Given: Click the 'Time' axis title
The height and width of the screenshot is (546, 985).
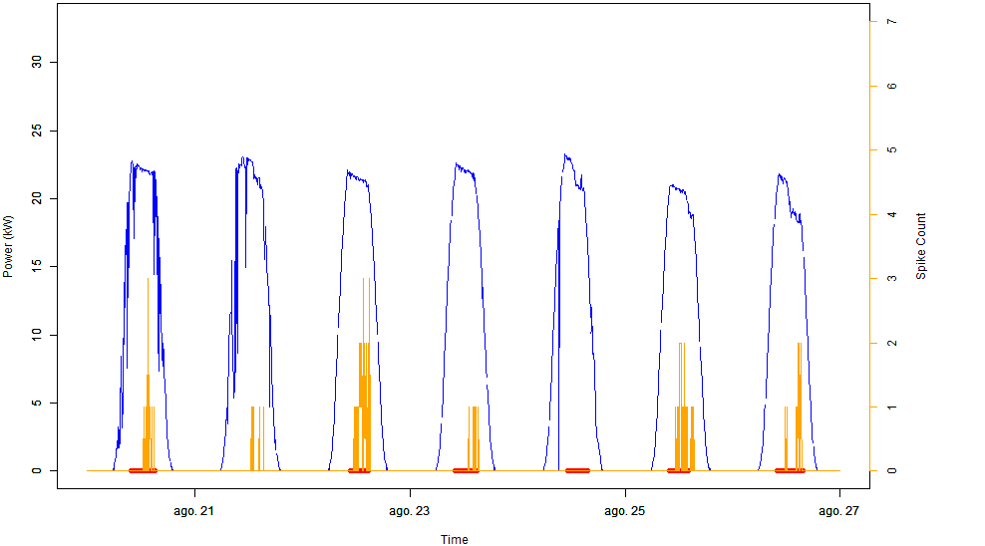Looking at the screenshot, I should (455, 540).
